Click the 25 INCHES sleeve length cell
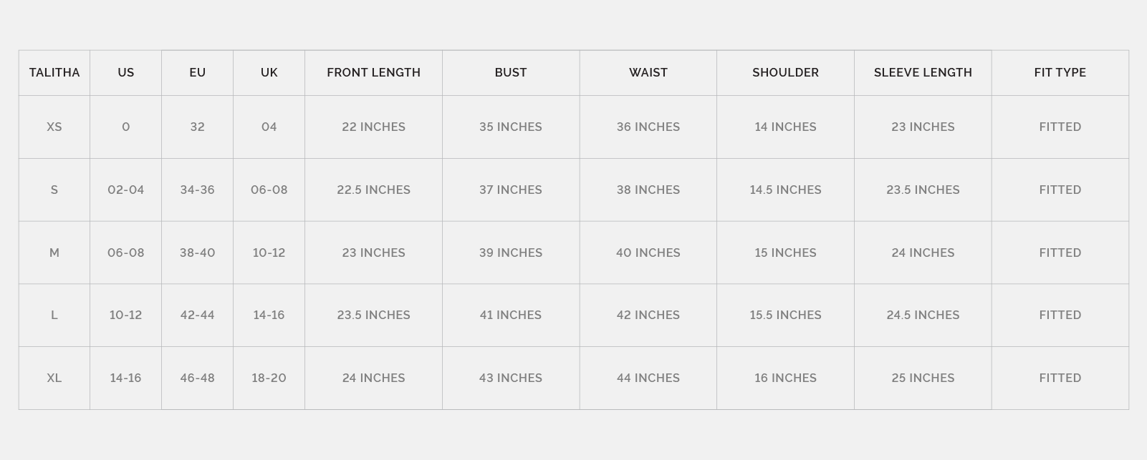The width and height of the screenshot is (1147, 460). click(923, 378)
